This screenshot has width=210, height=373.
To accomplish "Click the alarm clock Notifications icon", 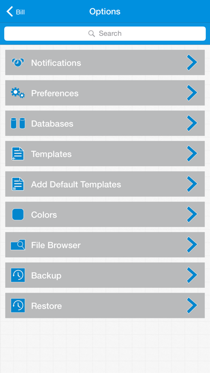I will [18, 63].
